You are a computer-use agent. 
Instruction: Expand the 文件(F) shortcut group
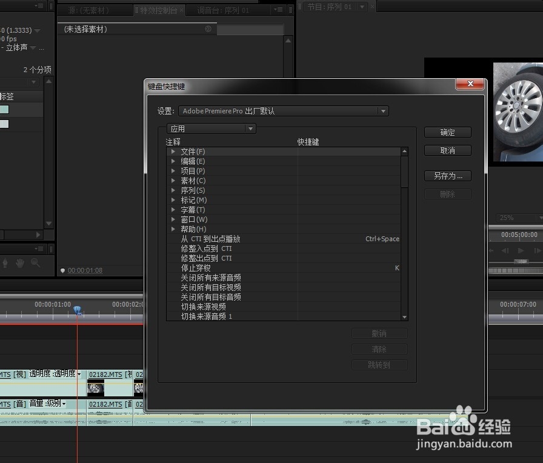tap(173, 152)
